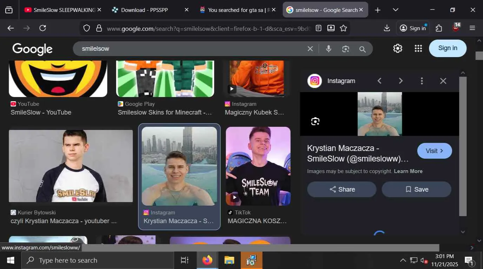This screenshot has height=269, width=483.
Task: Open a new browser tab
Action: coord(378,10)
